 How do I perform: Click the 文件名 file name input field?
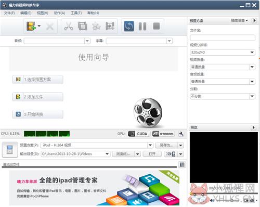coord(223,37)
